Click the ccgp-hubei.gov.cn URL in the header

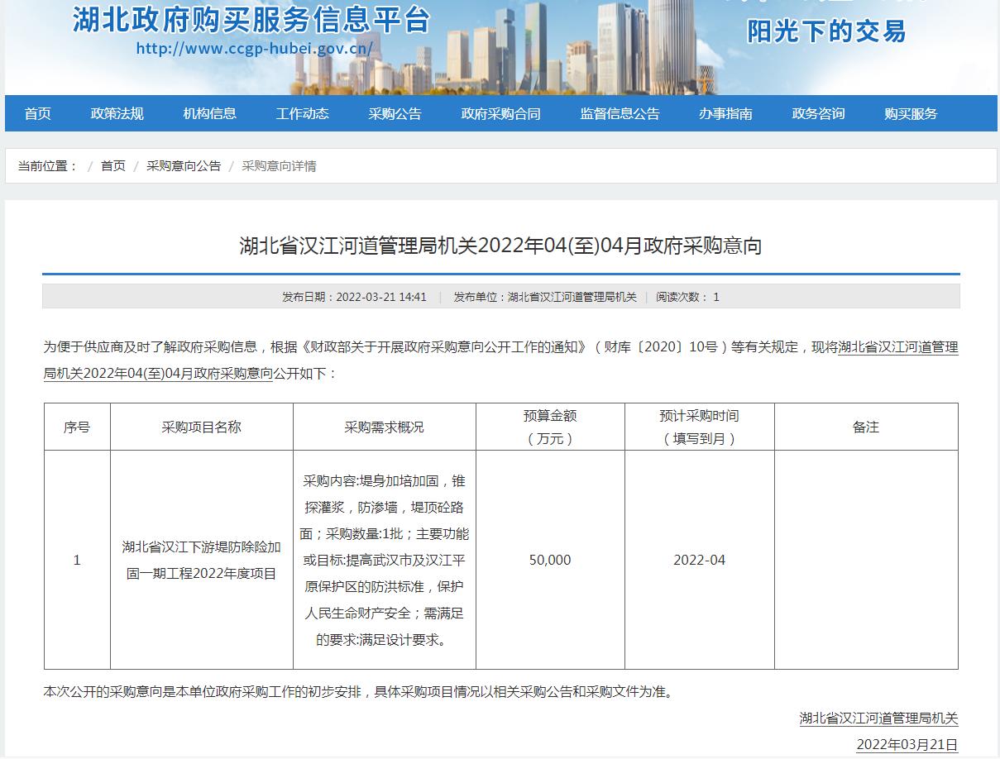[x=254, y=48]
